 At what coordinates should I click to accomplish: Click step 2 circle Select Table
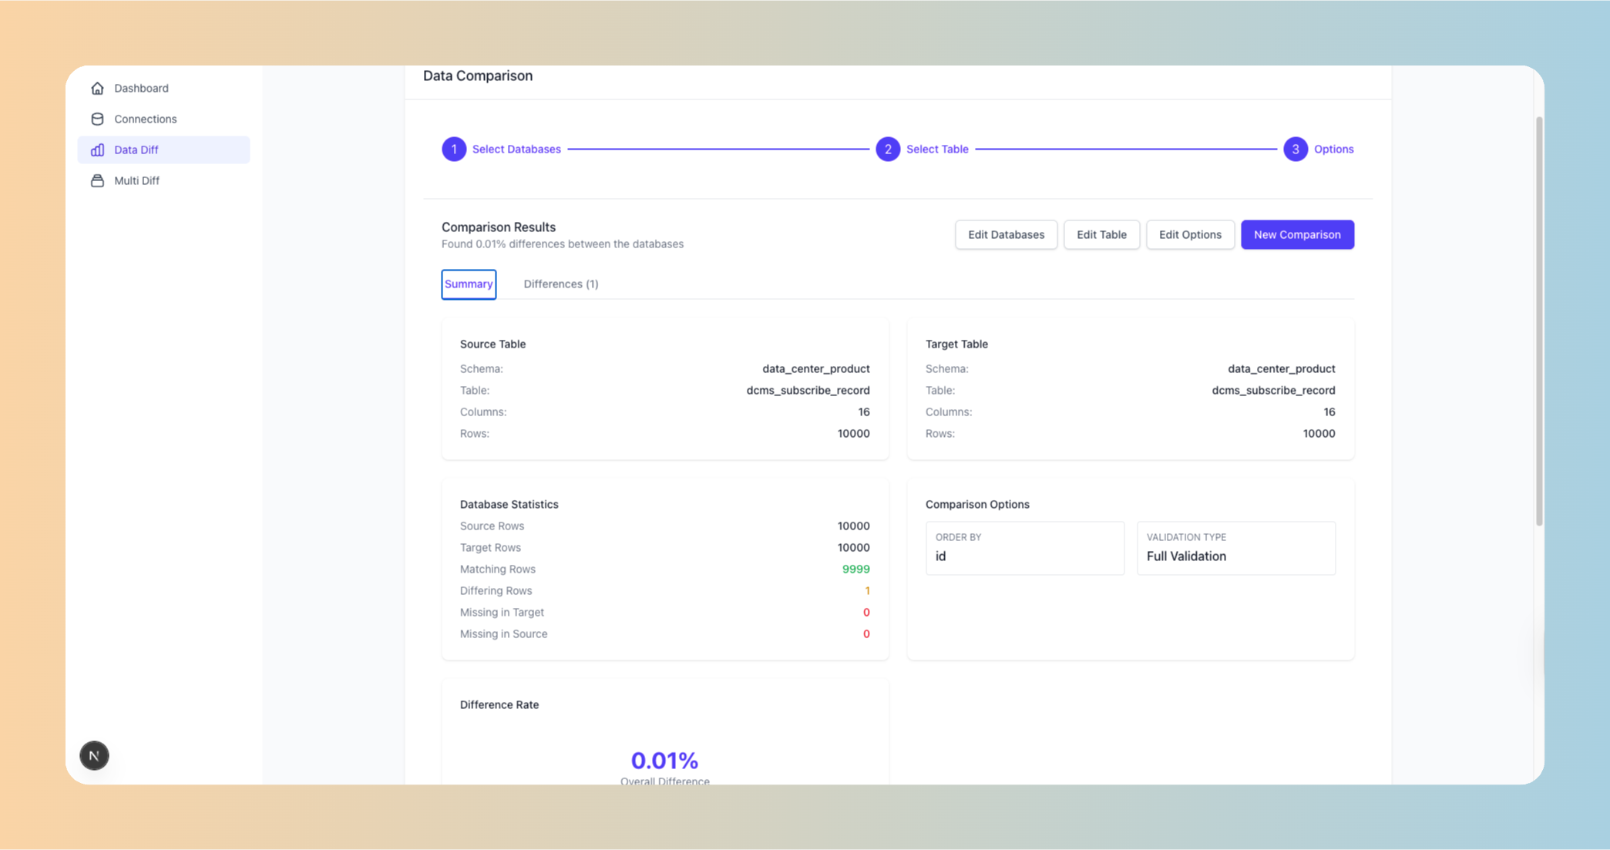(888, 149)
